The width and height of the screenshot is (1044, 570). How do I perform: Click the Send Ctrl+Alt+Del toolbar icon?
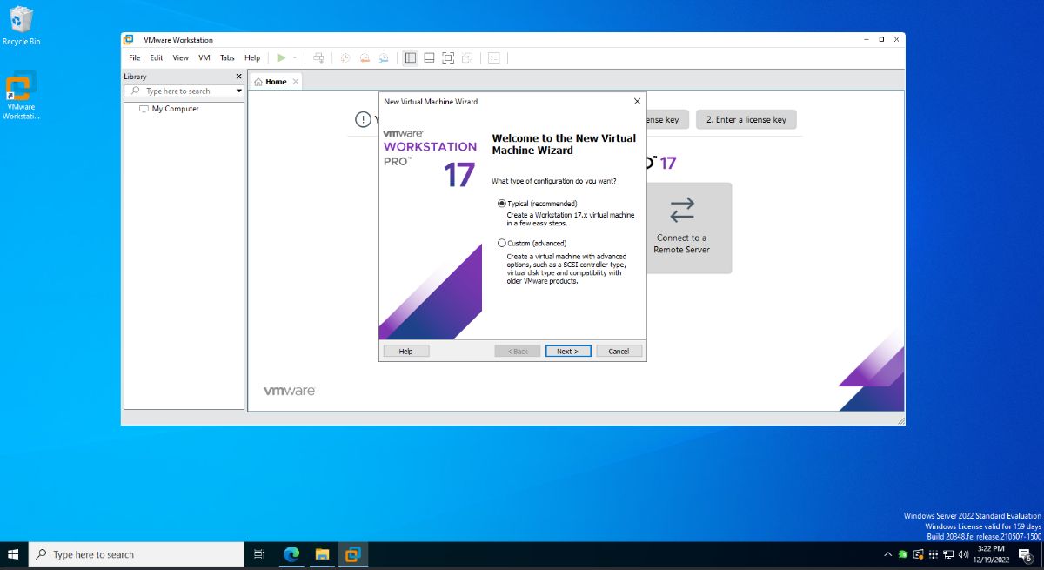click(318, 57)
